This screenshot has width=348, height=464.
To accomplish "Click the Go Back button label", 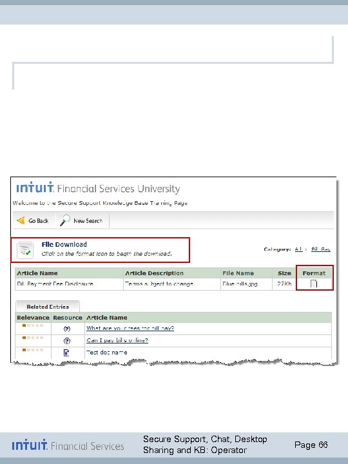I will pos(39,221).
